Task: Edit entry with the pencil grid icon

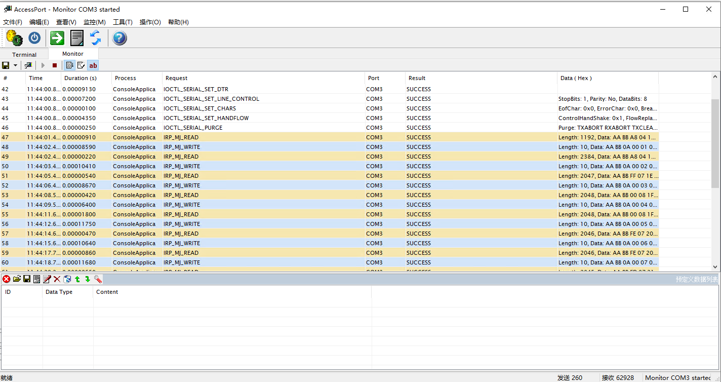Action: [x=47, y=279]
